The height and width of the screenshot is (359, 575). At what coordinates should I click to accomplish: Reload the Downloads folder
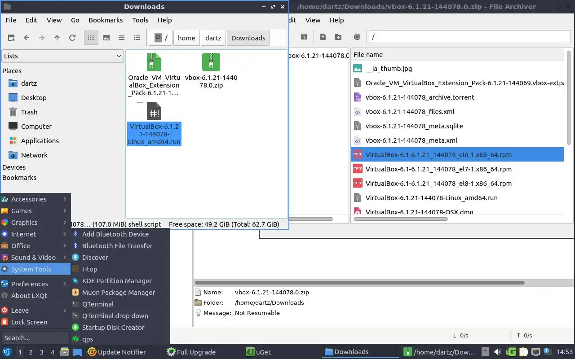(72, 38)
